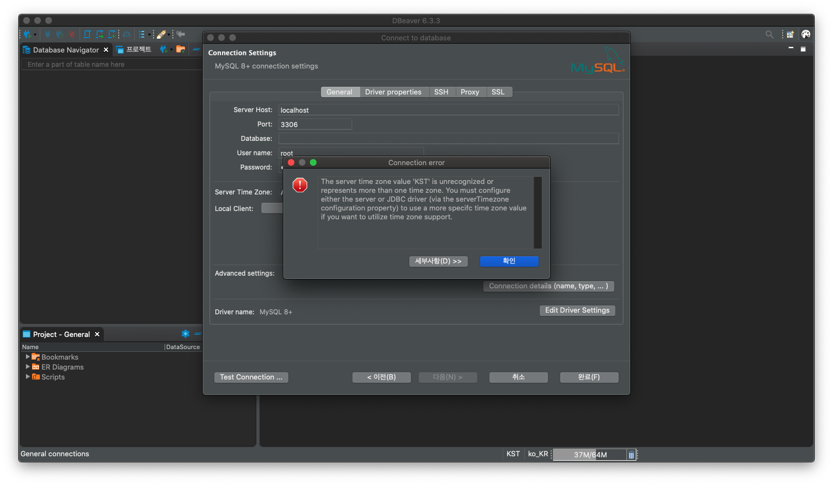The height and width of the screenshot is (485, 833).
Task: Click the red error icon in Connection error dialog
Action: point(300,185)
